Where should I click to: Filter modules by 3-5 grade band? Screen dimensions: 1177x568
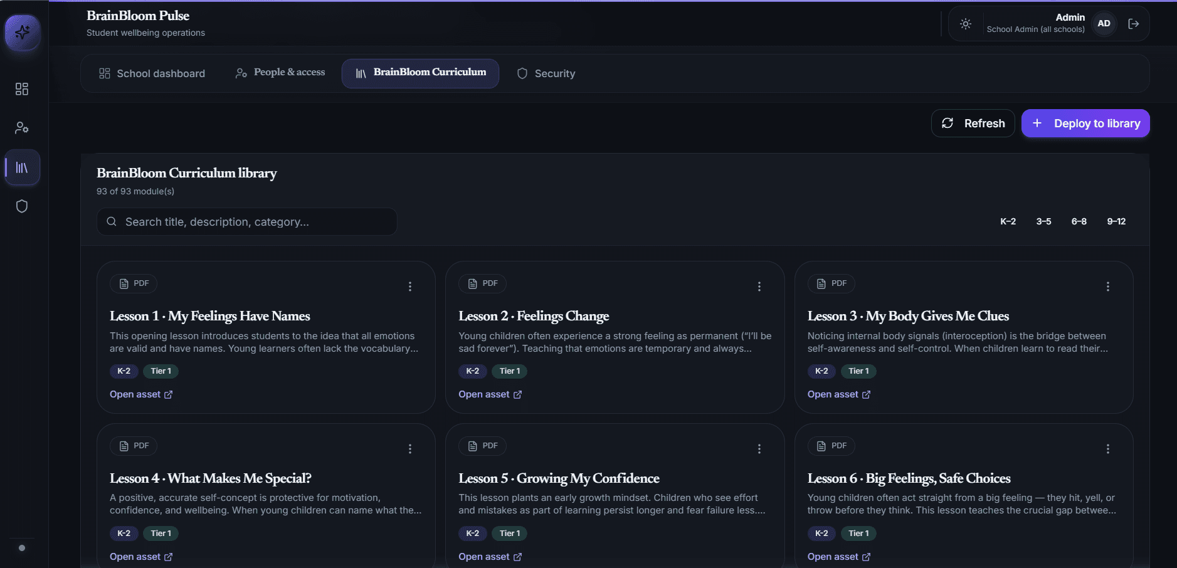(x=1043, y=221)
